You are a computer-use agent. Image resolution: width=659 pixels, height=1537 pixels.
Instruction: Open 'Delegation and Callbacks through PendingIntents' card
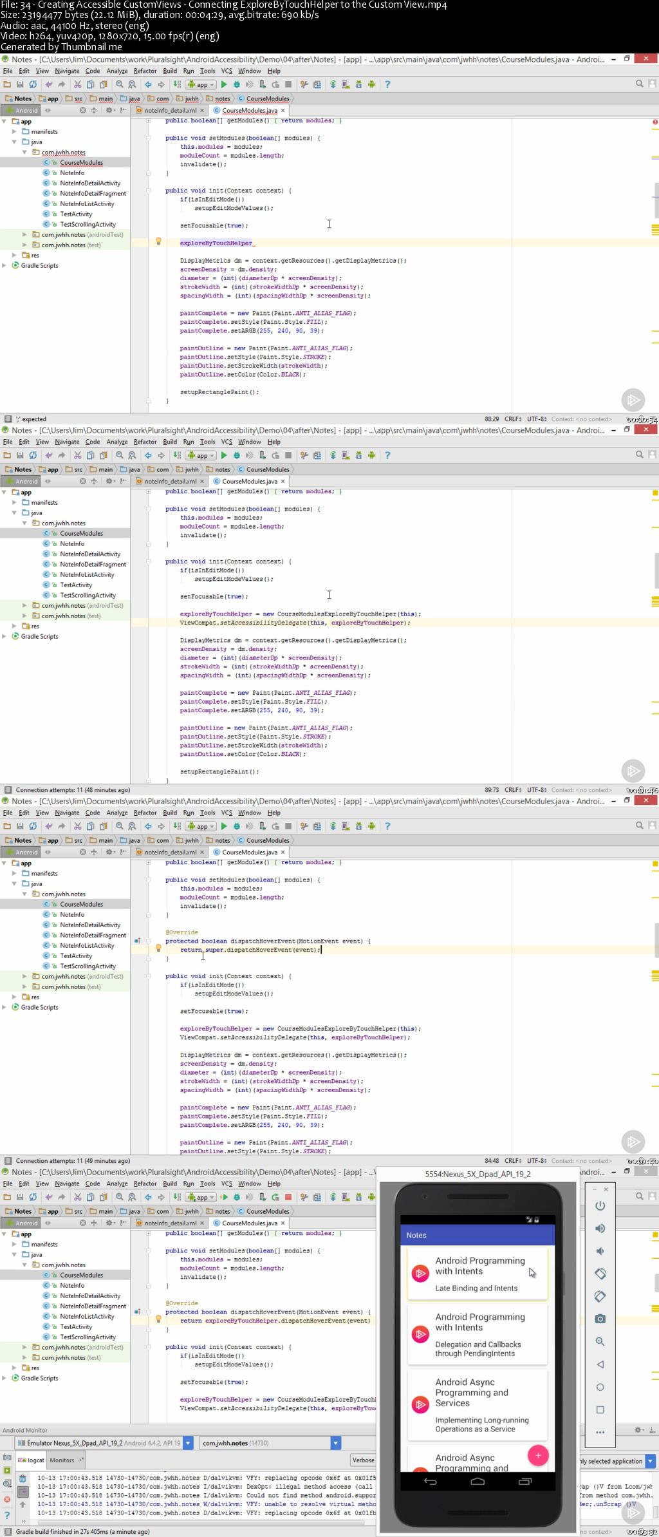pyautogui.click(x=477, y=1335)
